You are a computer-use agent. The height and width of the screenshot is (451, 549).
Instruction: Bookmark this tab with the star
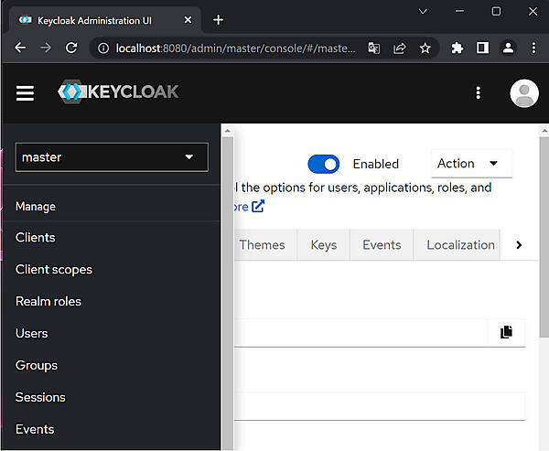[425, 48]
